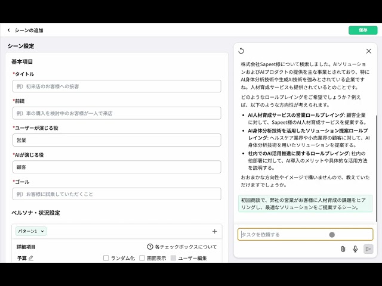Click the 基本項目 section label
This screenshot has height=286, width=382.
(x=22, y=62)
